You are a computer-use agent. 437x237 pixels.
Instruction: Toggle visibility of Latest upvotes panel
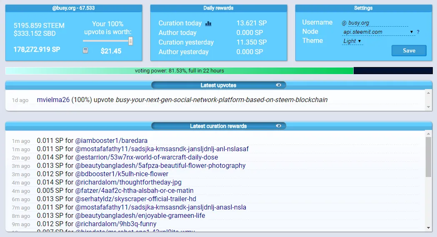(x=278, y=85)
